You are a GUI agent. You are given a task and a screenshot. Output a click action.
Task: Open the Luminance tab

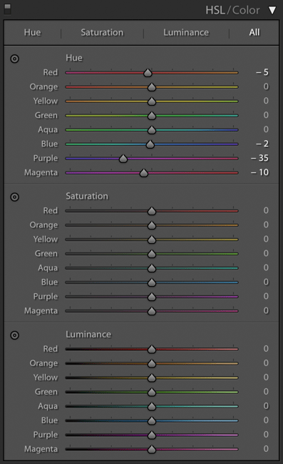(x=186, y=32)
